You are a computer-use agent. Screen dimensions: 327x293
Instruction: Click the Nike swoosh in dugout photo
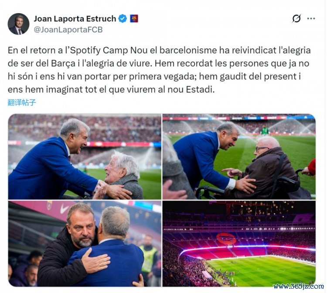coord(65,209)
